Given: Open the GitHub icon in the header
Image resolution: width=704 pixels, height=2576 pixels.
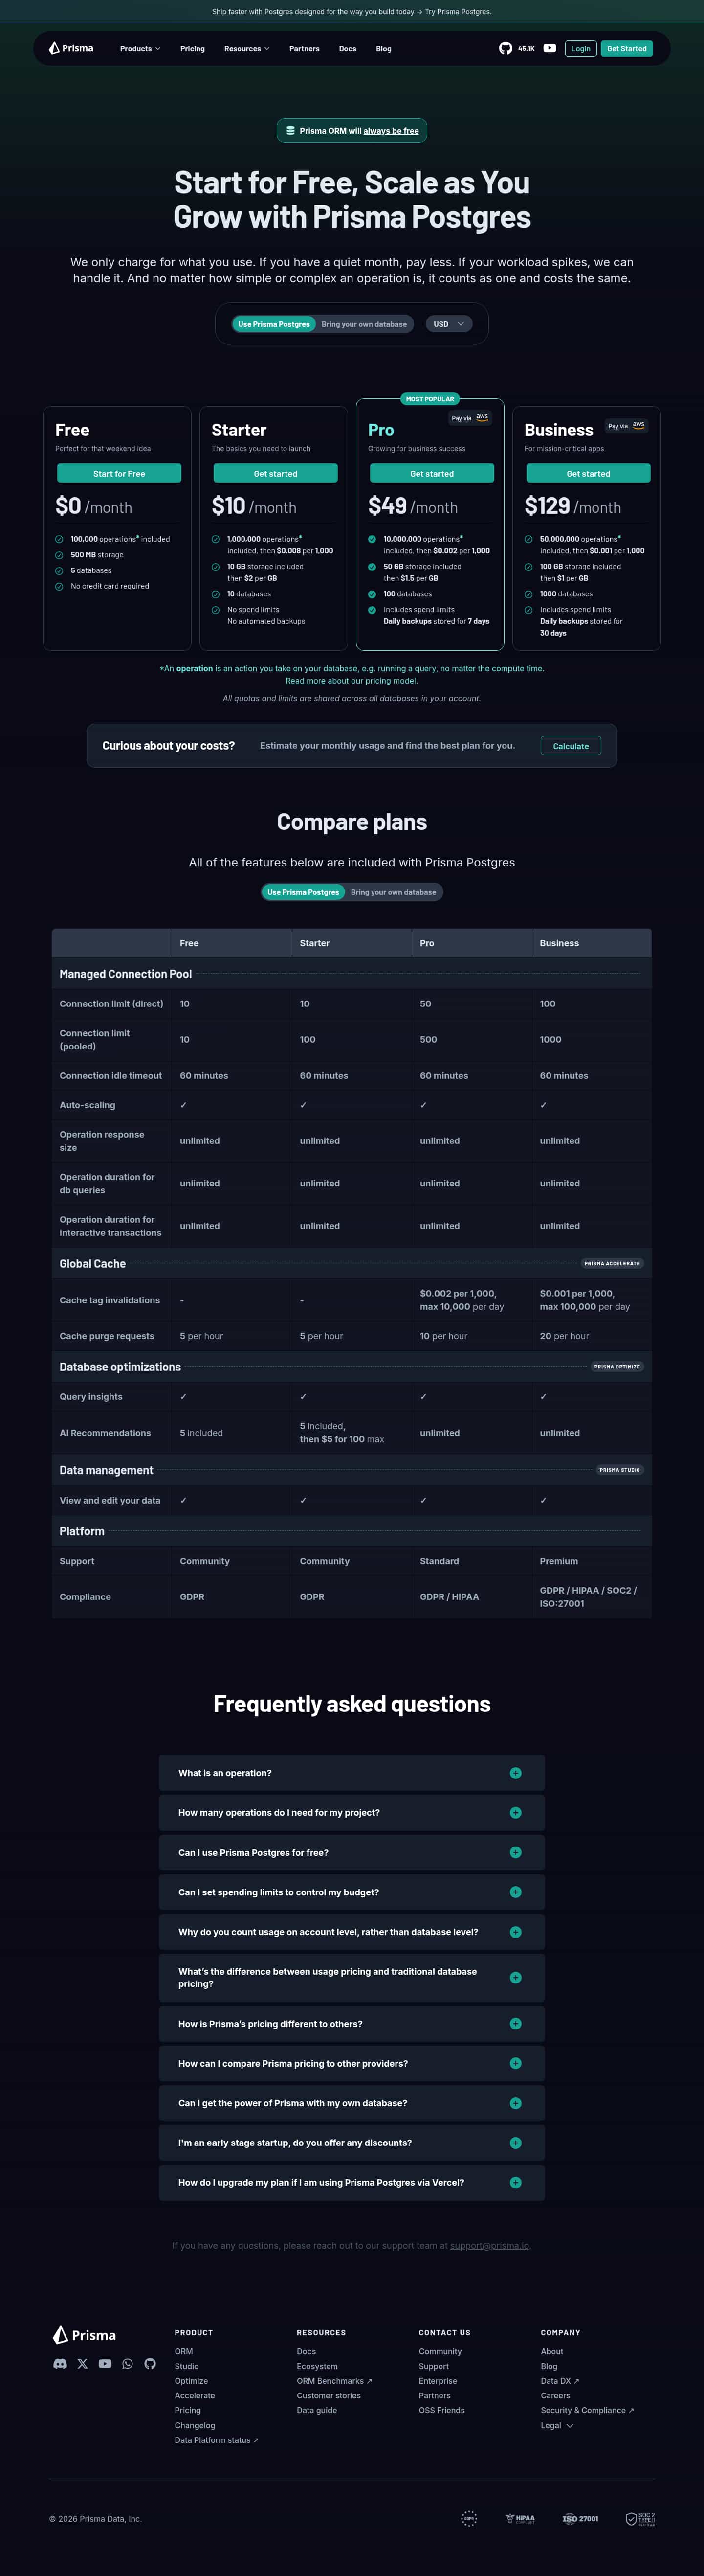Looking at the screenshot, I should (506, 48).
